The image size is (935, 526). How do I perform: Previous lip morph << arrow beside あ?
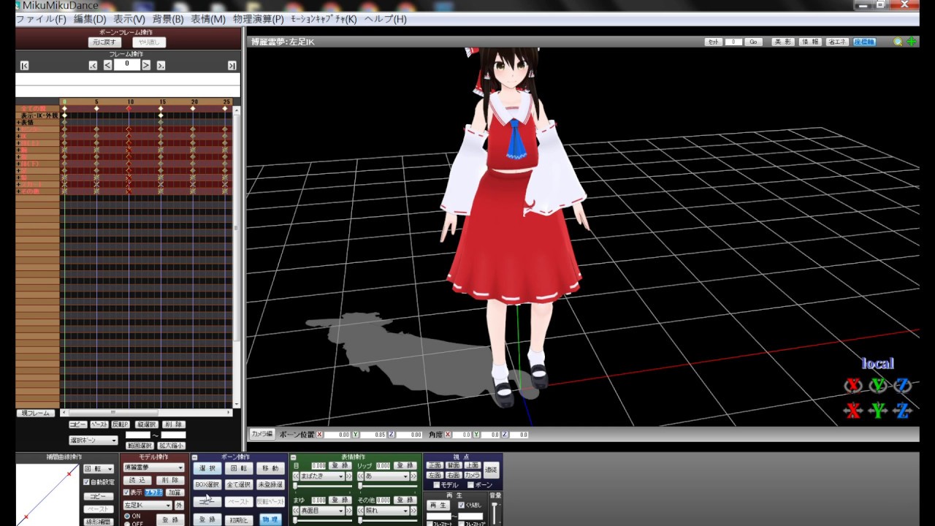pos(360,476)
